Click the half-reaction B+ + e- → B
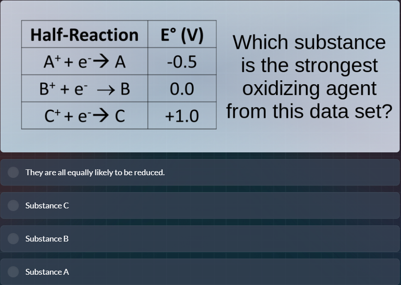Viewport: 401px width, 285px height. (x=84, y=88)
